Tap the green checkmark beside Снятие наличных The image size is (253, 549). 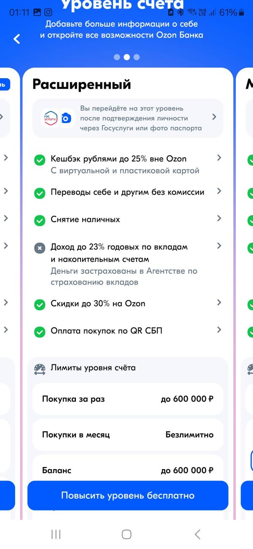(x=40, y=221)
